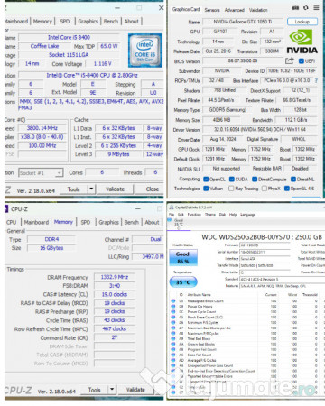Click the CPU tab in CPU-Z Memory window
The width and height of the screenshot is (325, 406).
(12, 222)
